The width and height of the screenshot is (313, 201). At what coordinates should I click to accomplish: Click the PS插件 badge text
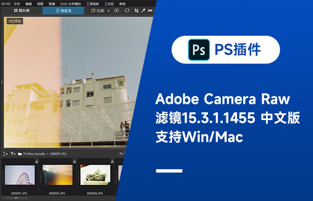(x=238, y=50)
